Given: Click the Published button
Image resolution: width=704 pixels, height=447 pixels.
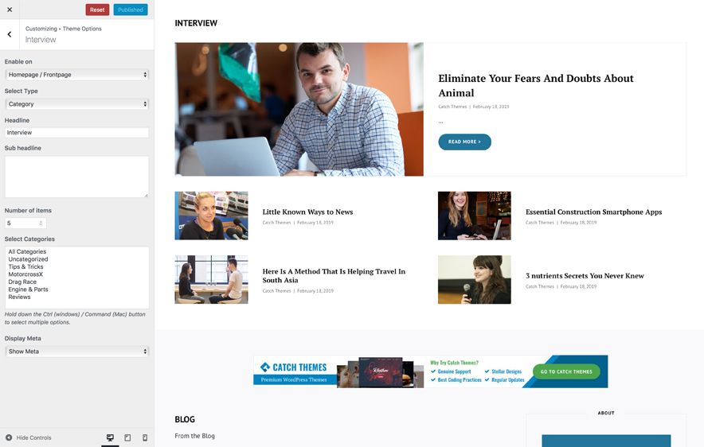Looking at the screenshot, I should 131,10.
